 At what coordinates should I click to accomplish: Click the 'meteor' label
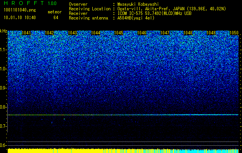[x=55, y=12]
